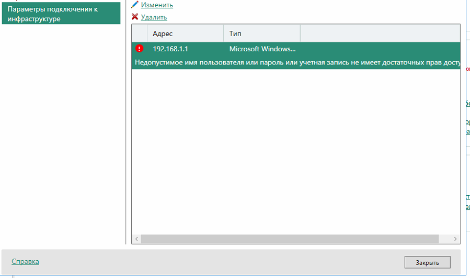Click the Недопустимое имя пользователя error message
This screenshot has width=470, height=278.
(297, 62)
